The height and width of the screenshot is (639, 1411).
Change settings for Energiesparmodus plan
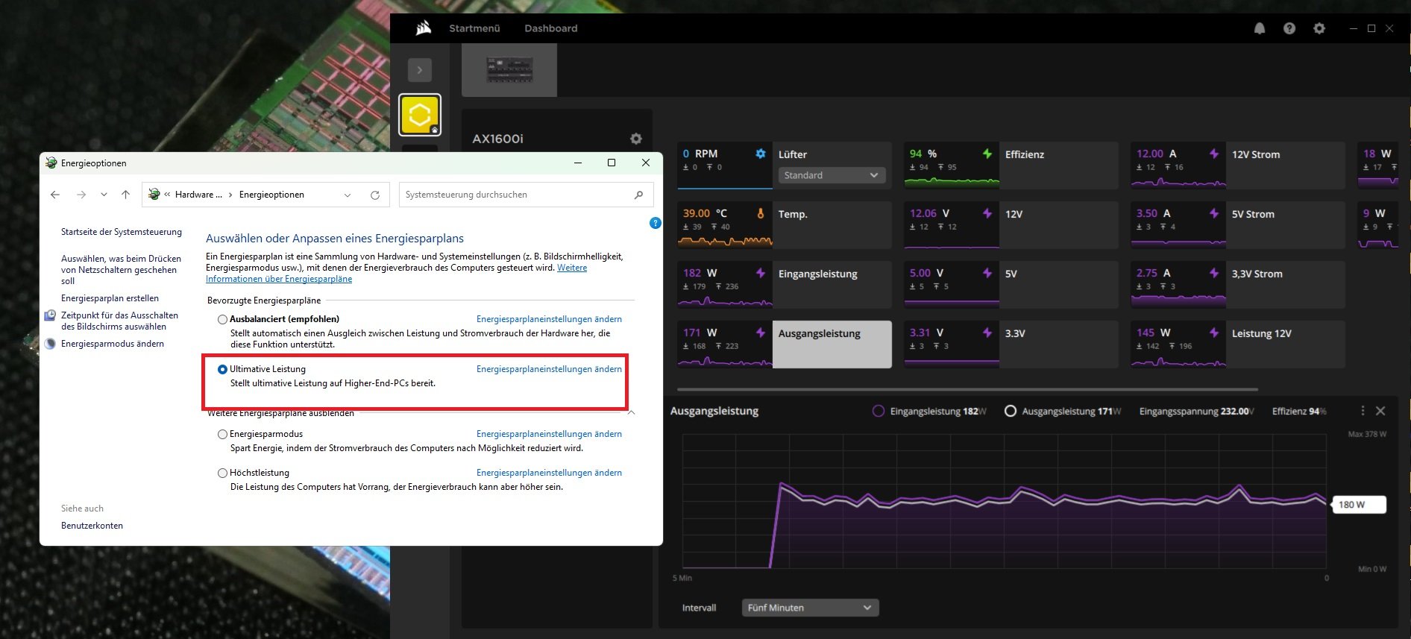click(549, 434)
